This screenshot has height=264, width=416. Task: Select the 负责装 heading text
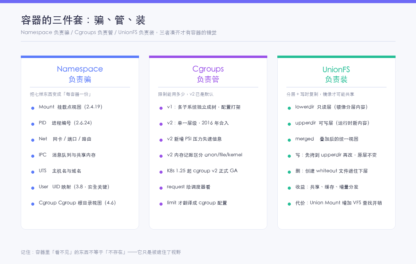click(x=336, y=79)
